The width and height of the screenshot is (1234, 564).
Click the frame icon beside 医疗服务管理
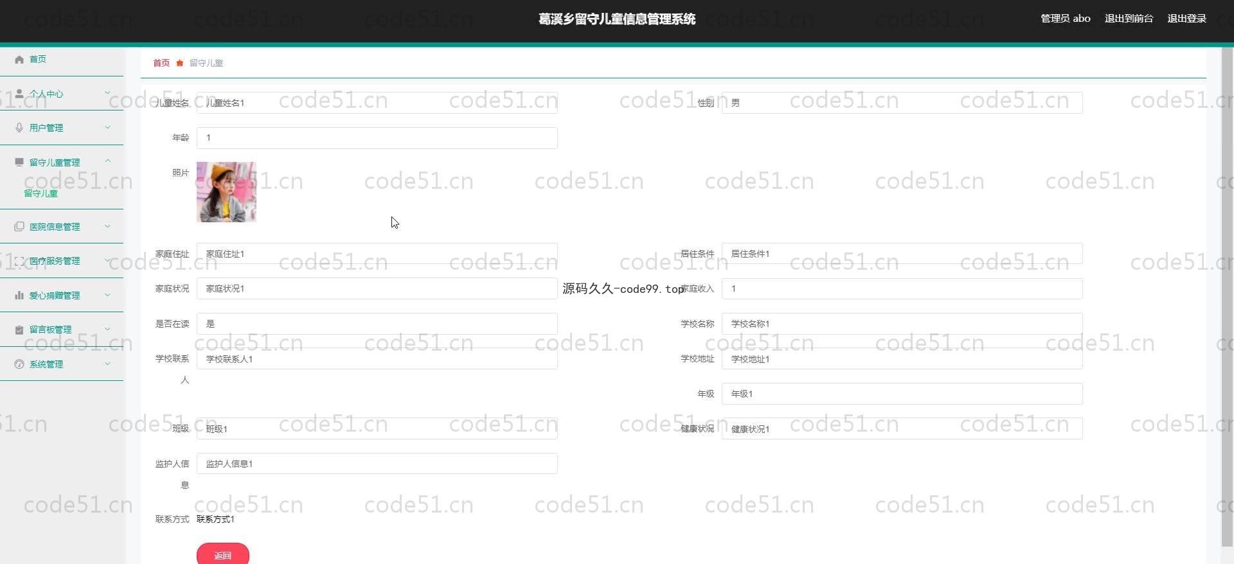tap(19, 261)
